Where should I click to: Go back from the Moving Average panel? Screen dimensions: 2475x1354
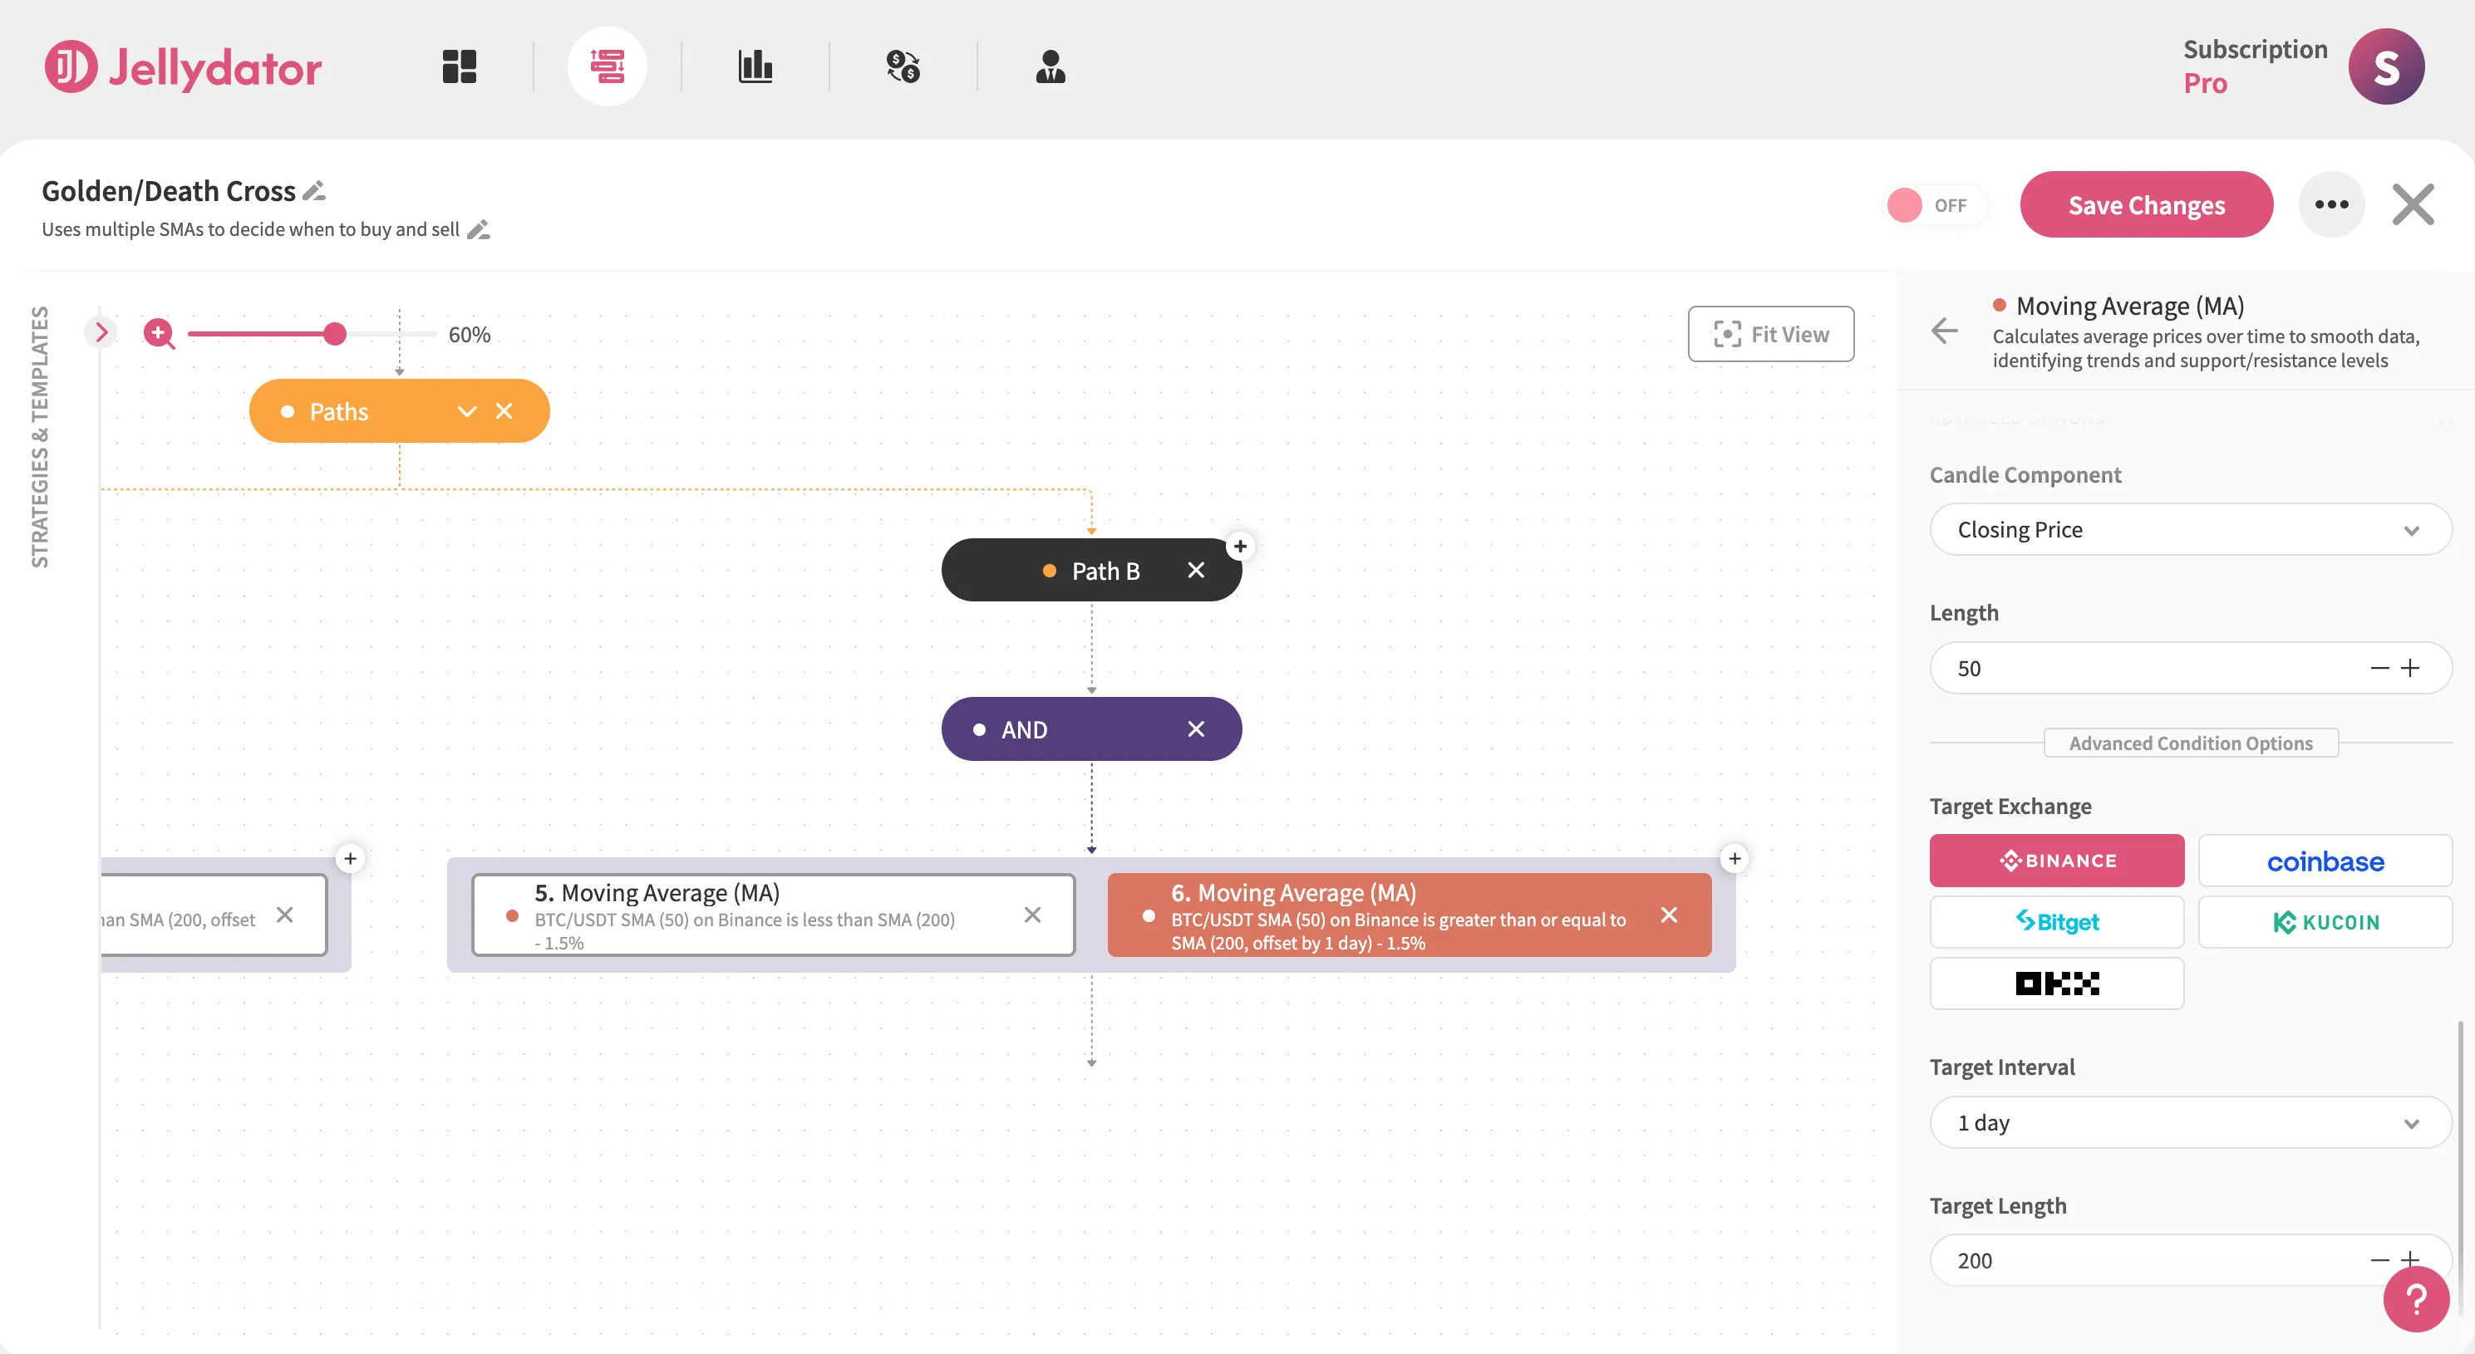point(1944,331)
